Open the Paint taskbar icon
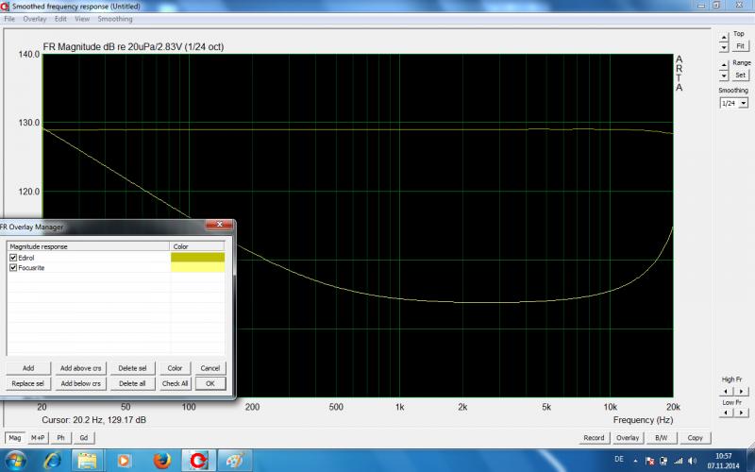This screenshot has width=755, height=472. [x=232, y=460]
